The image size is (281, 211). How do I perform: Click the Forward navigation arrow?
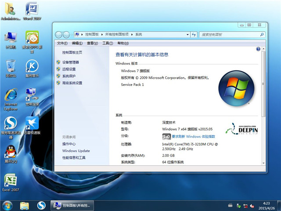pyautogui.click(x=66, y=35)
